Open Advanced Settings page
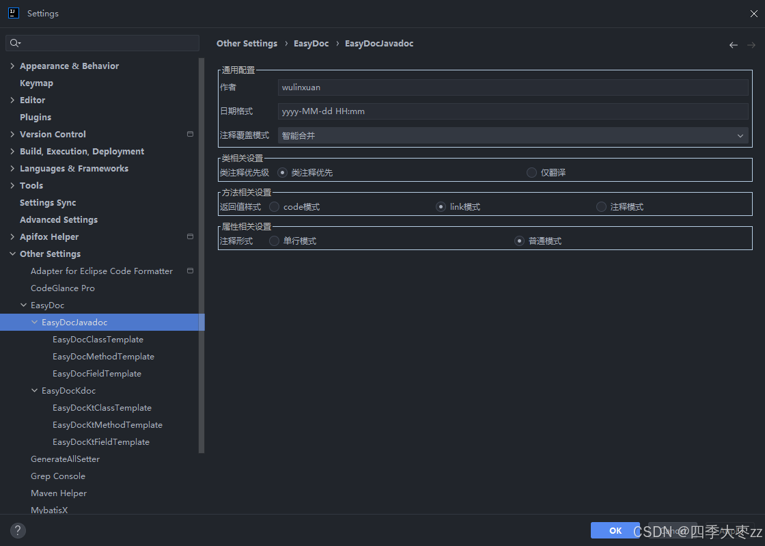Image resolution: width=765 pixels, height=546 pixels. [x=59, y=219]
